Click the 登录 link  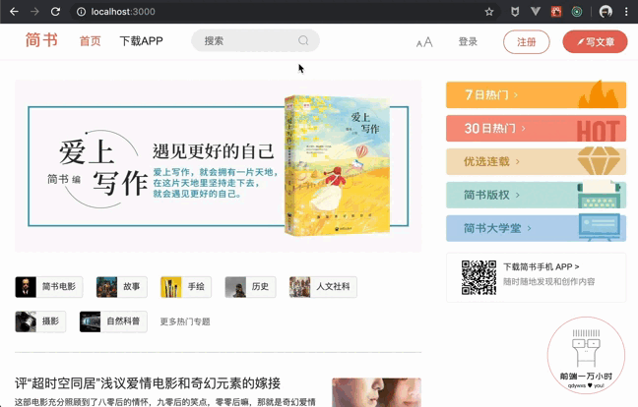(x=468, y=42)
